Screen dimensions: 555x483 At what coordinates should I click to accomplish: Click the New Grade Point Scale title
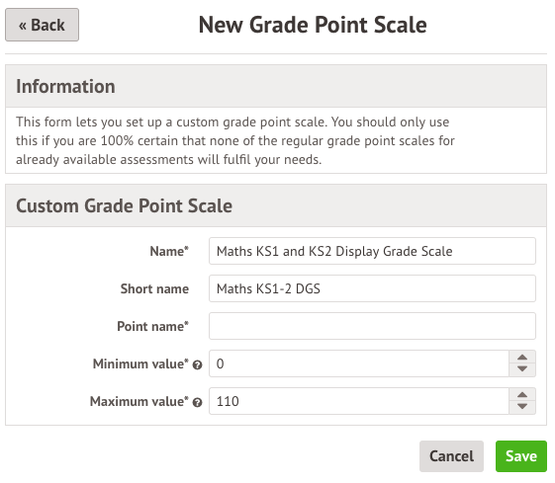tap(313, 25)
